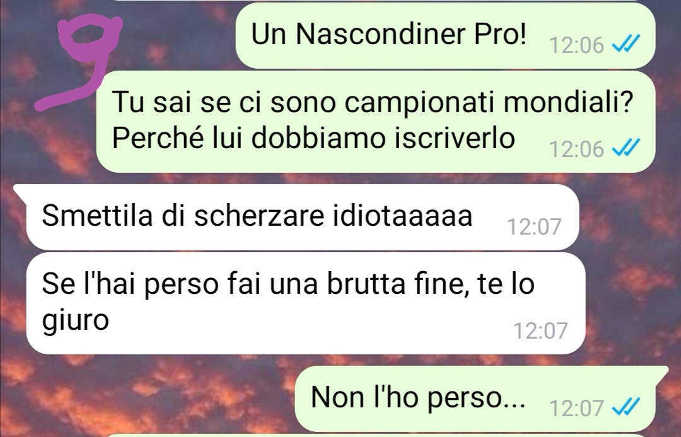Click 12:06 timestamp on "Un Nascondiner Pro!"
This screenshot has width=681, height=437.
pyautogui.click(x=576, y=45)
